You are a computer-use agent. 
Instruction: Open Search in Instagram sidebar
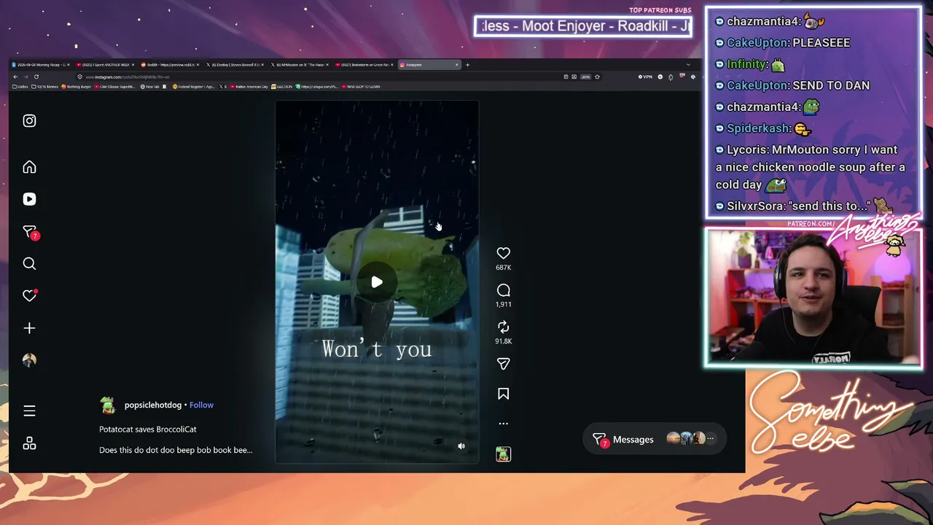coord(29,264)
